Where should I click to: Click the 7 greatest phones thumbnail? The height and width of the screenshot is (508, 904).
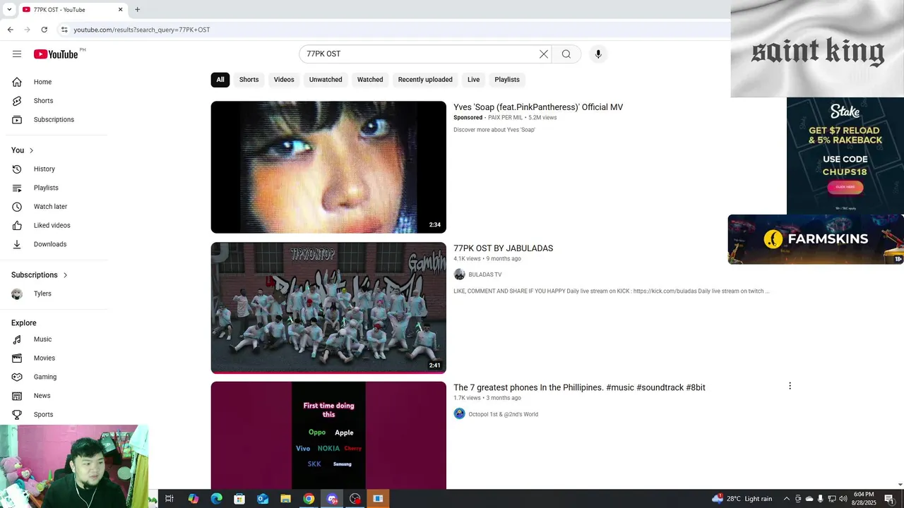click(328, 435)
